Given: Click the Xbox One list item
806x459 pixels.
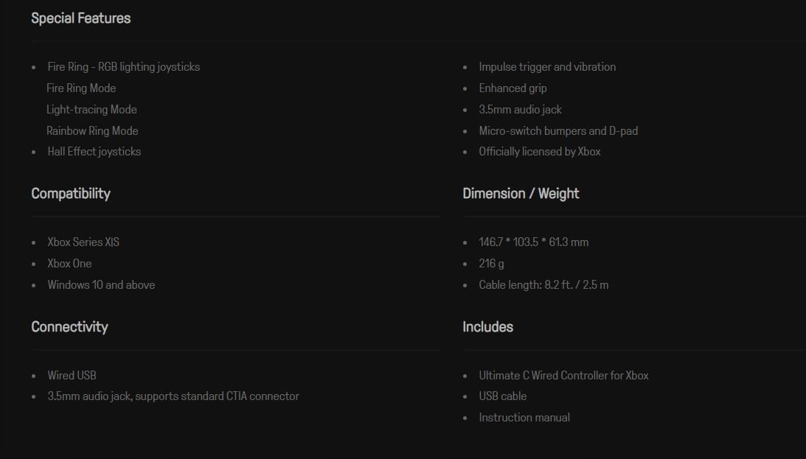Looking at the screenshot, I should click(x=69, y=264).
